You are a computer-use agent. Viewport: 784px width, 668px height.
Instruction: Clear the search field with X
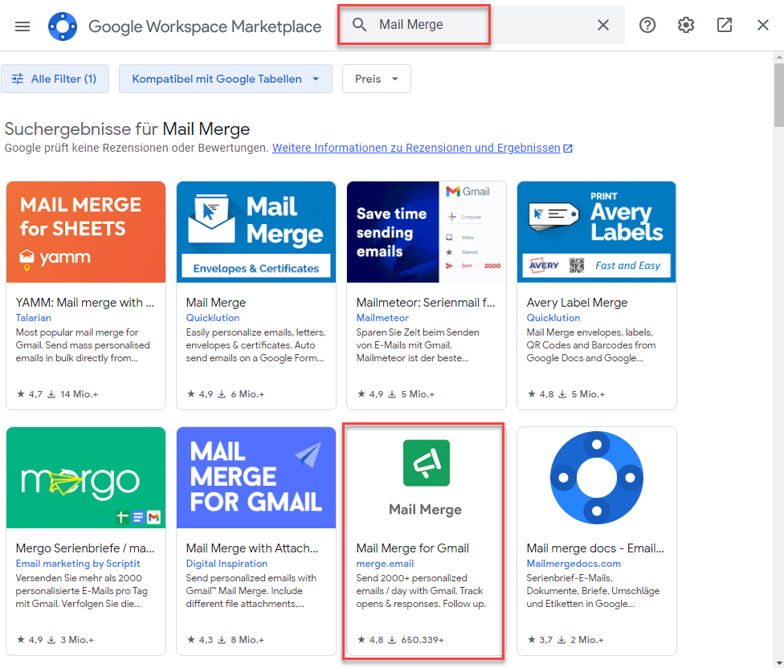click(603, 25)
